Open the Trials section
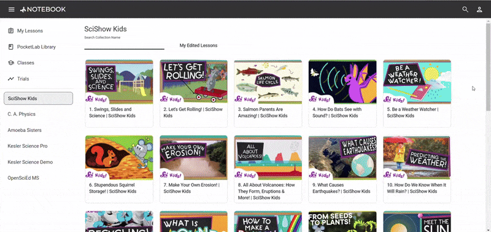This screenshot has height=232, width=491. [x=23, y=79]
